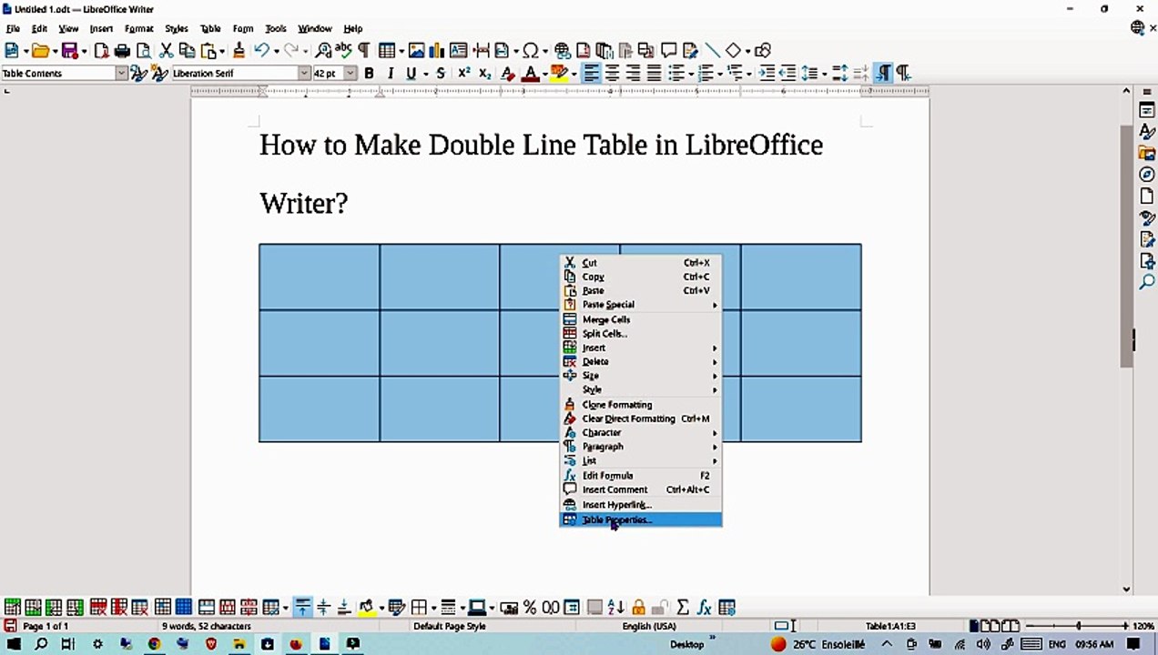Expand the Delete submenu in the context menu

640,361
